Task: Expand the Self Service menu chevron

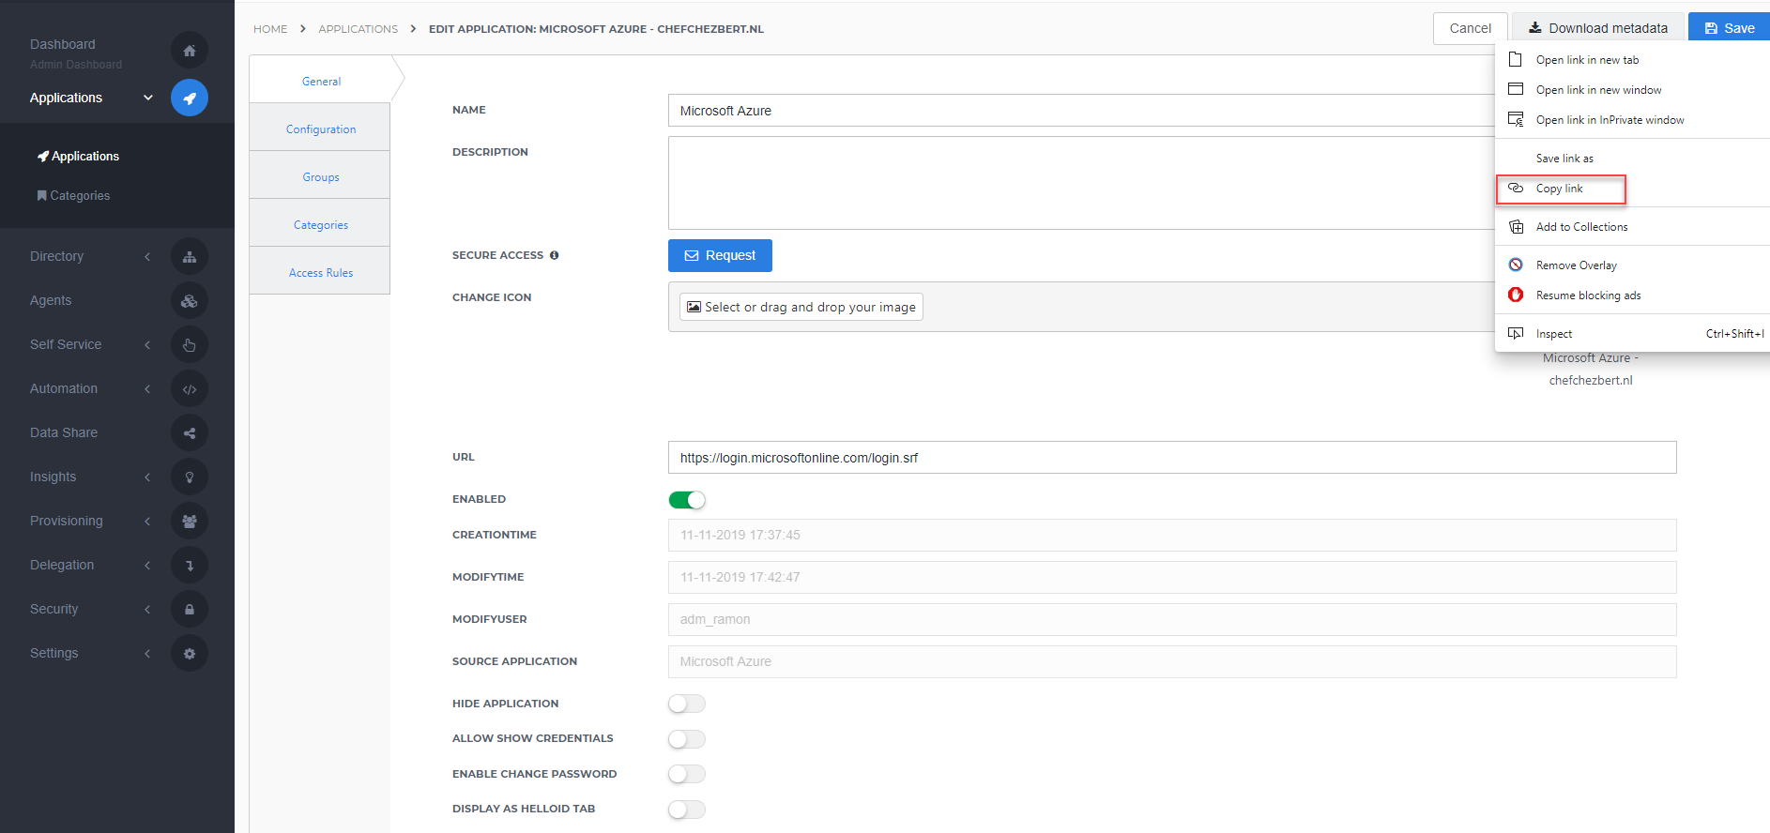Action: (147, 345)
